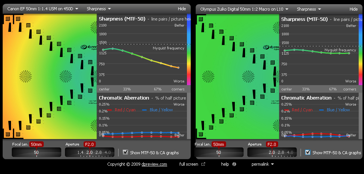Open the permalink menu

click(262, 164)
